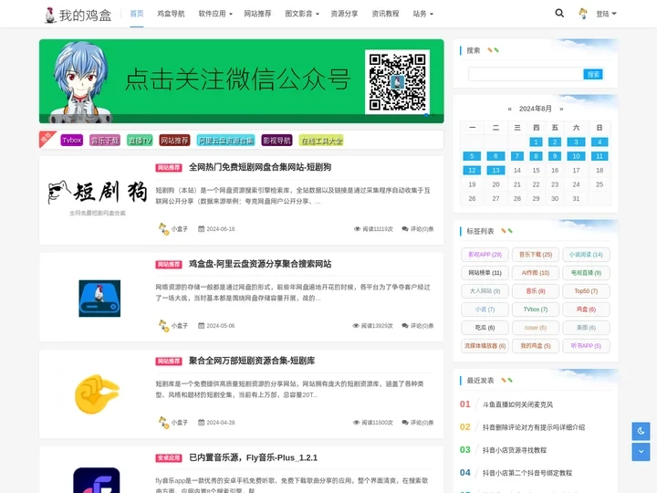
Task: Open the search magnifier icon in header
Action: [559, 14]
